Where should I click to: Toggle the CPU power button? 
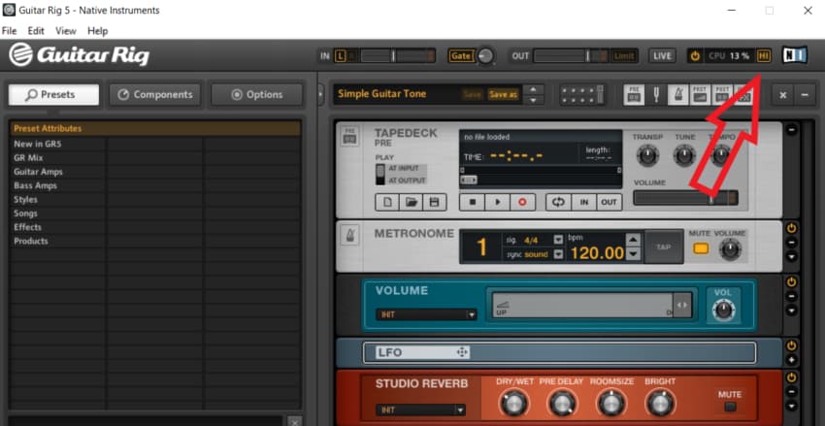tap(695, 56)
